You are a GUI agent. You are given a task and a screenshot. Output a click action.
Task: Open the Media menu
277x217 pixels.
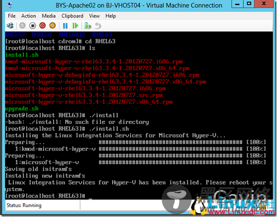point(49,16)
